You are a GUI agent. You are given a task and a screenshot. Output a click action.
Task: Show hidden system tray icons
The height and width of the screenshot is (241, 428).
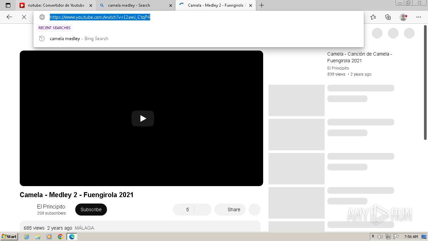(x=373, y=237)
